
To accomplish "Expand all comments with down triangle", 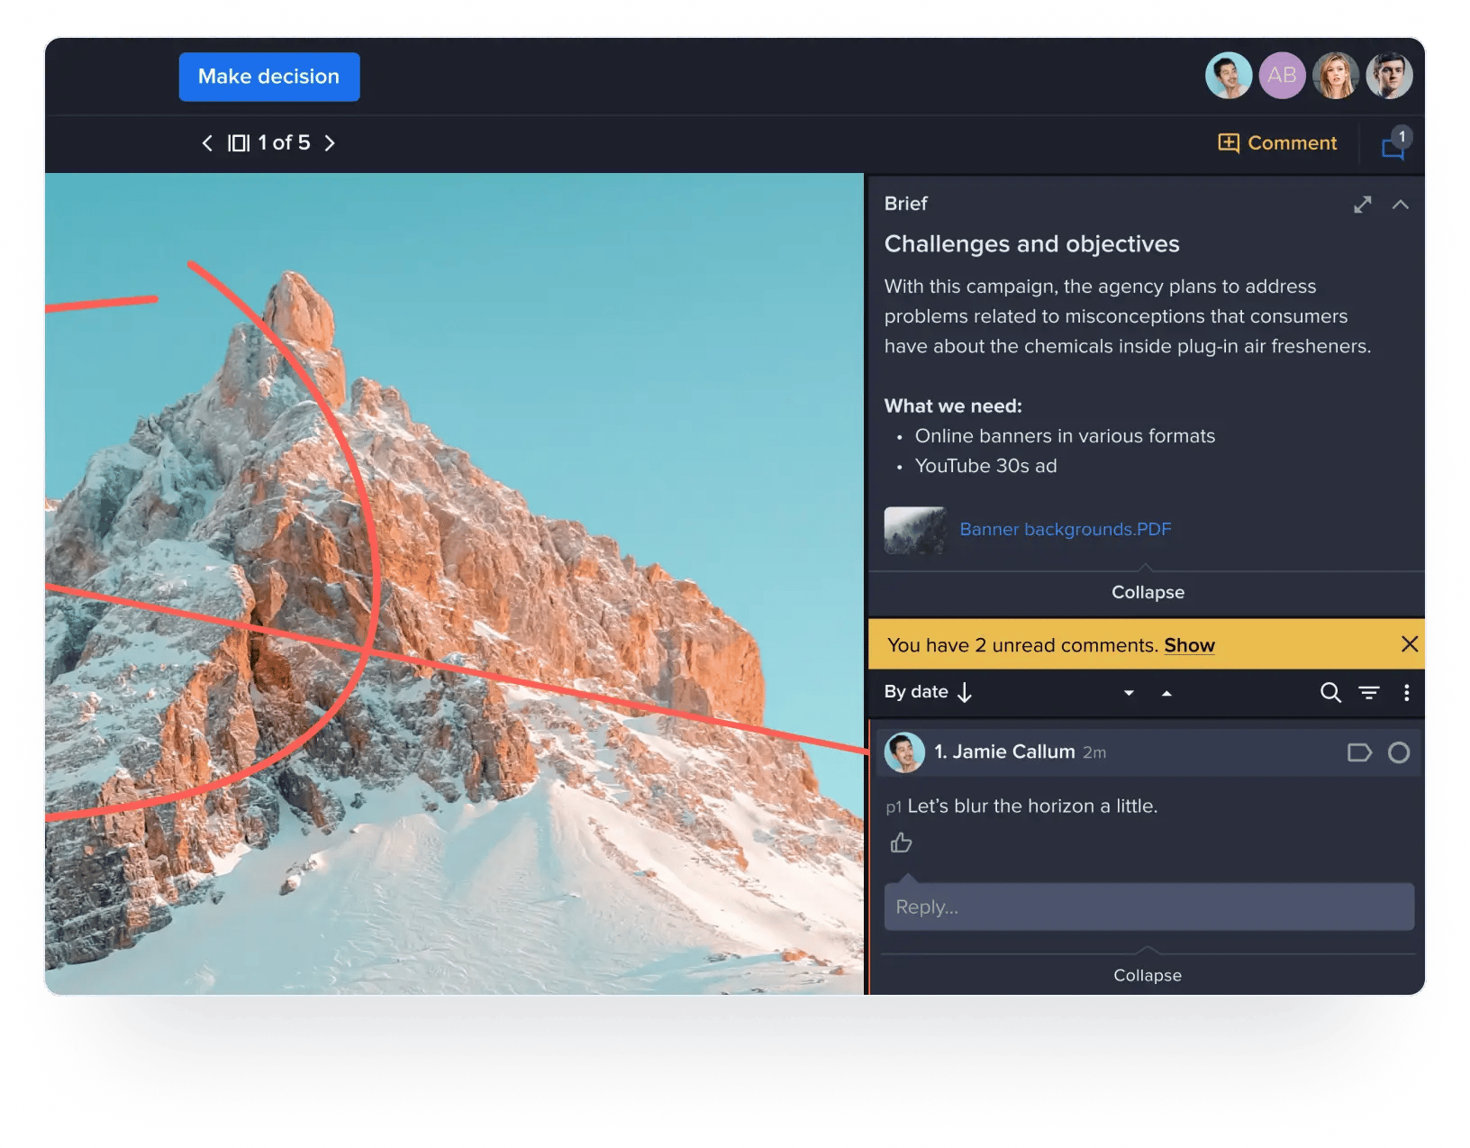I will 1129,693.
